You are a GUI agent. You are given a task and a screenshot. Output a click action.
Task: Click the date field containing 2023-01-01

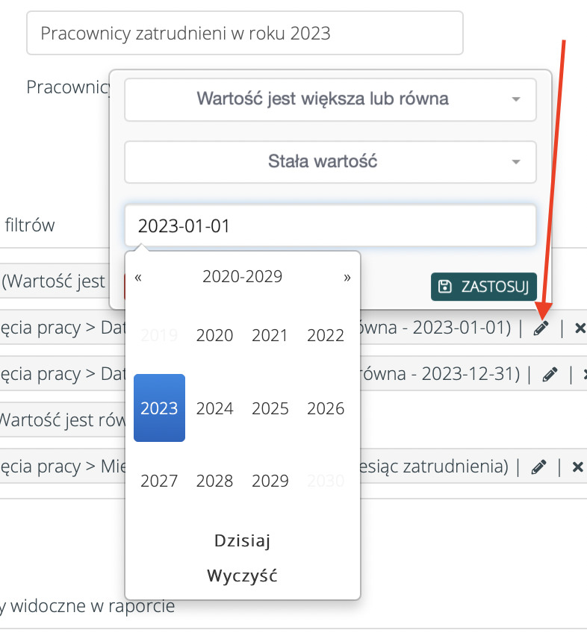tap(330, 225)
